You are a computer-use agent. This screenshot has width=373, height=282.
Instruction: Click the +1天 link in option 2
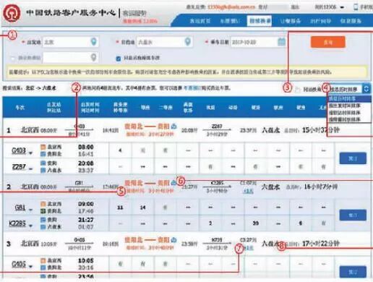click(248, 191)
